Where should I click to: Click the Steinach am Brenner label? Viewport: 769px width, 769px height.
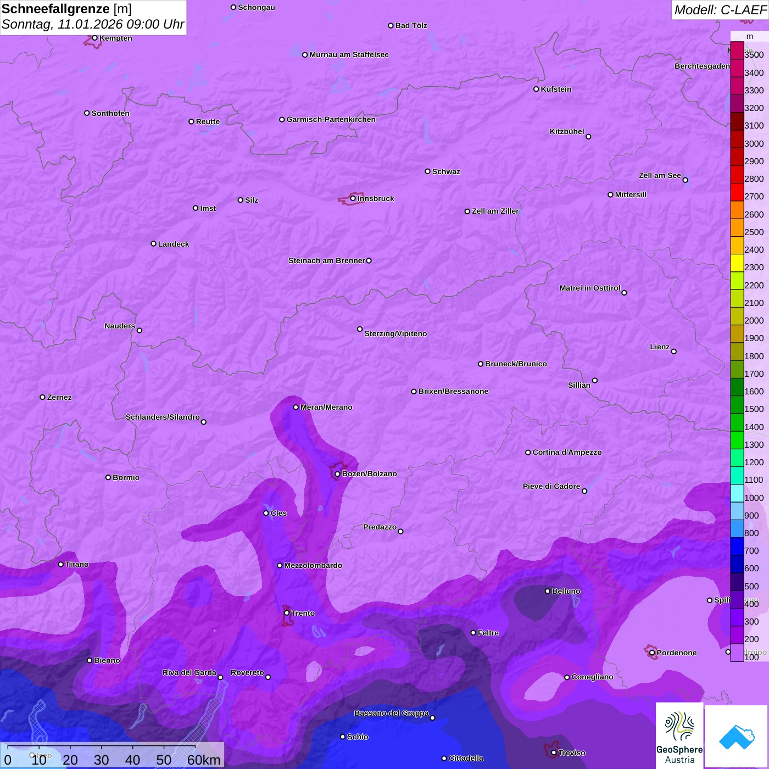[327, 260]
